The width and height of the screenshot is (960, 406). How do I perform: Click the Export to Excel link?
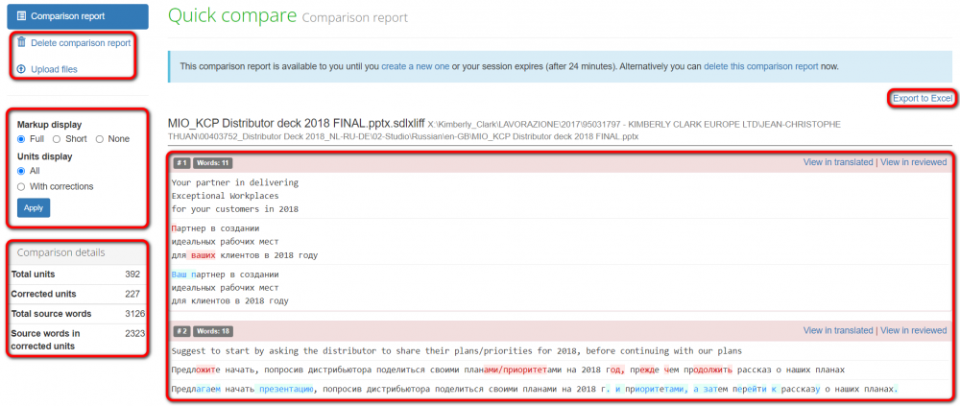(x=922, y=99)
